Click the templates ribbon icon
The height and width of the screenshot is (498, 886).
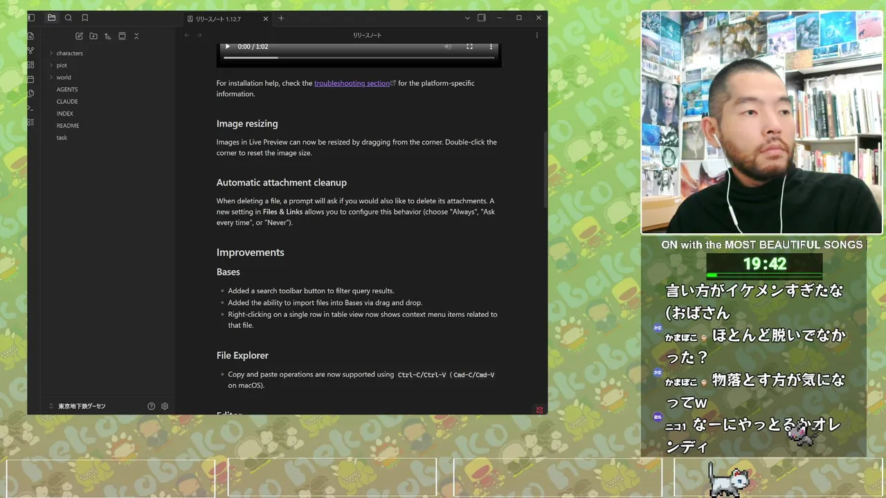point(30,93)
